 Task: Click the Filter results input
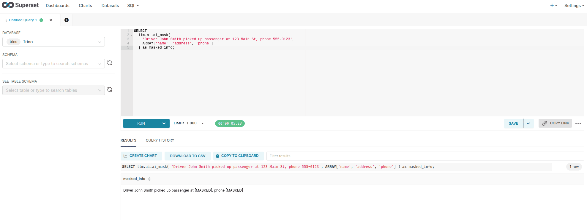point(425,156)
